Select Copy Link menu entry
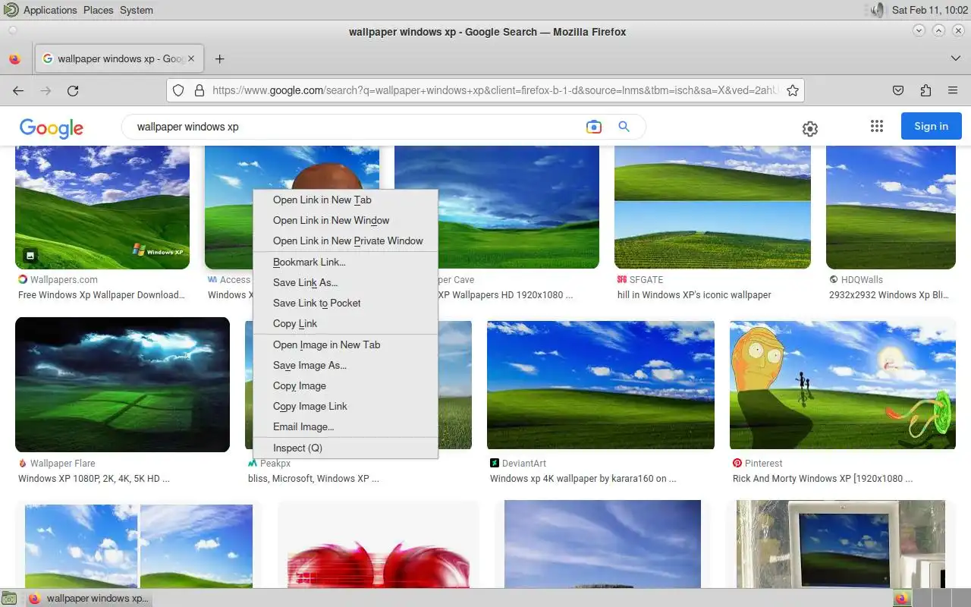 coord(345,323)
